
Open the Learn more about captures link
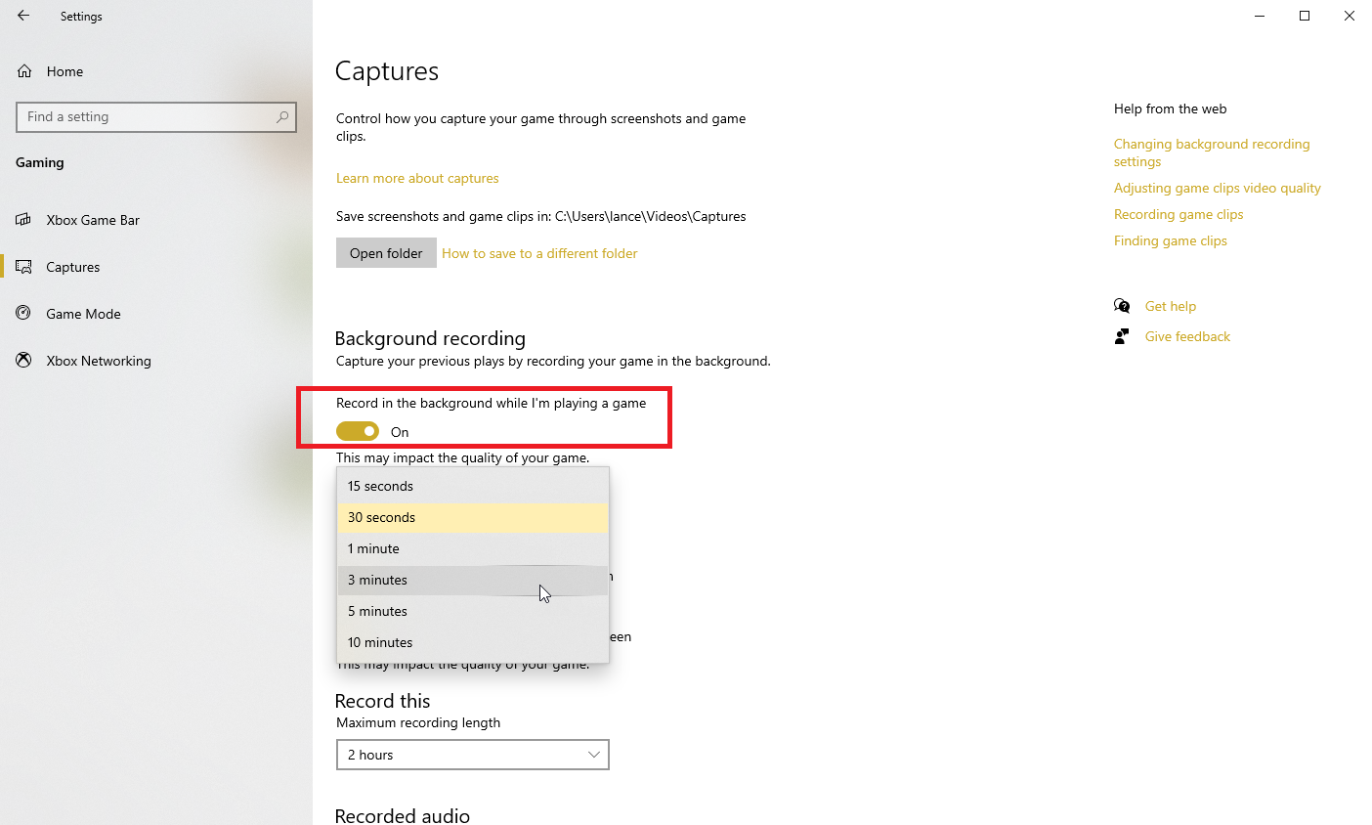point(417,178)
